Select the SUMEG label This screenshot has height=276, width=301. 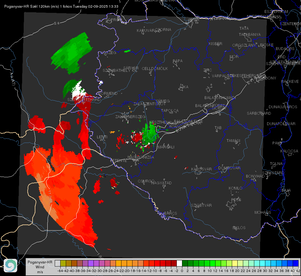[163, 101]
